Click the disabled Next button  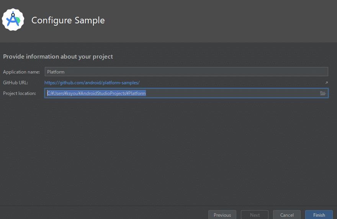click(x=255, y=215)
